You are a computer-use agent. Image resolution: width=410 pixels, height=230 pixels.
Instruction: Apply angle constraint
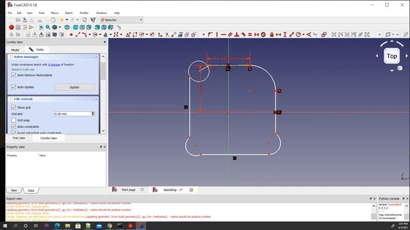309,34
